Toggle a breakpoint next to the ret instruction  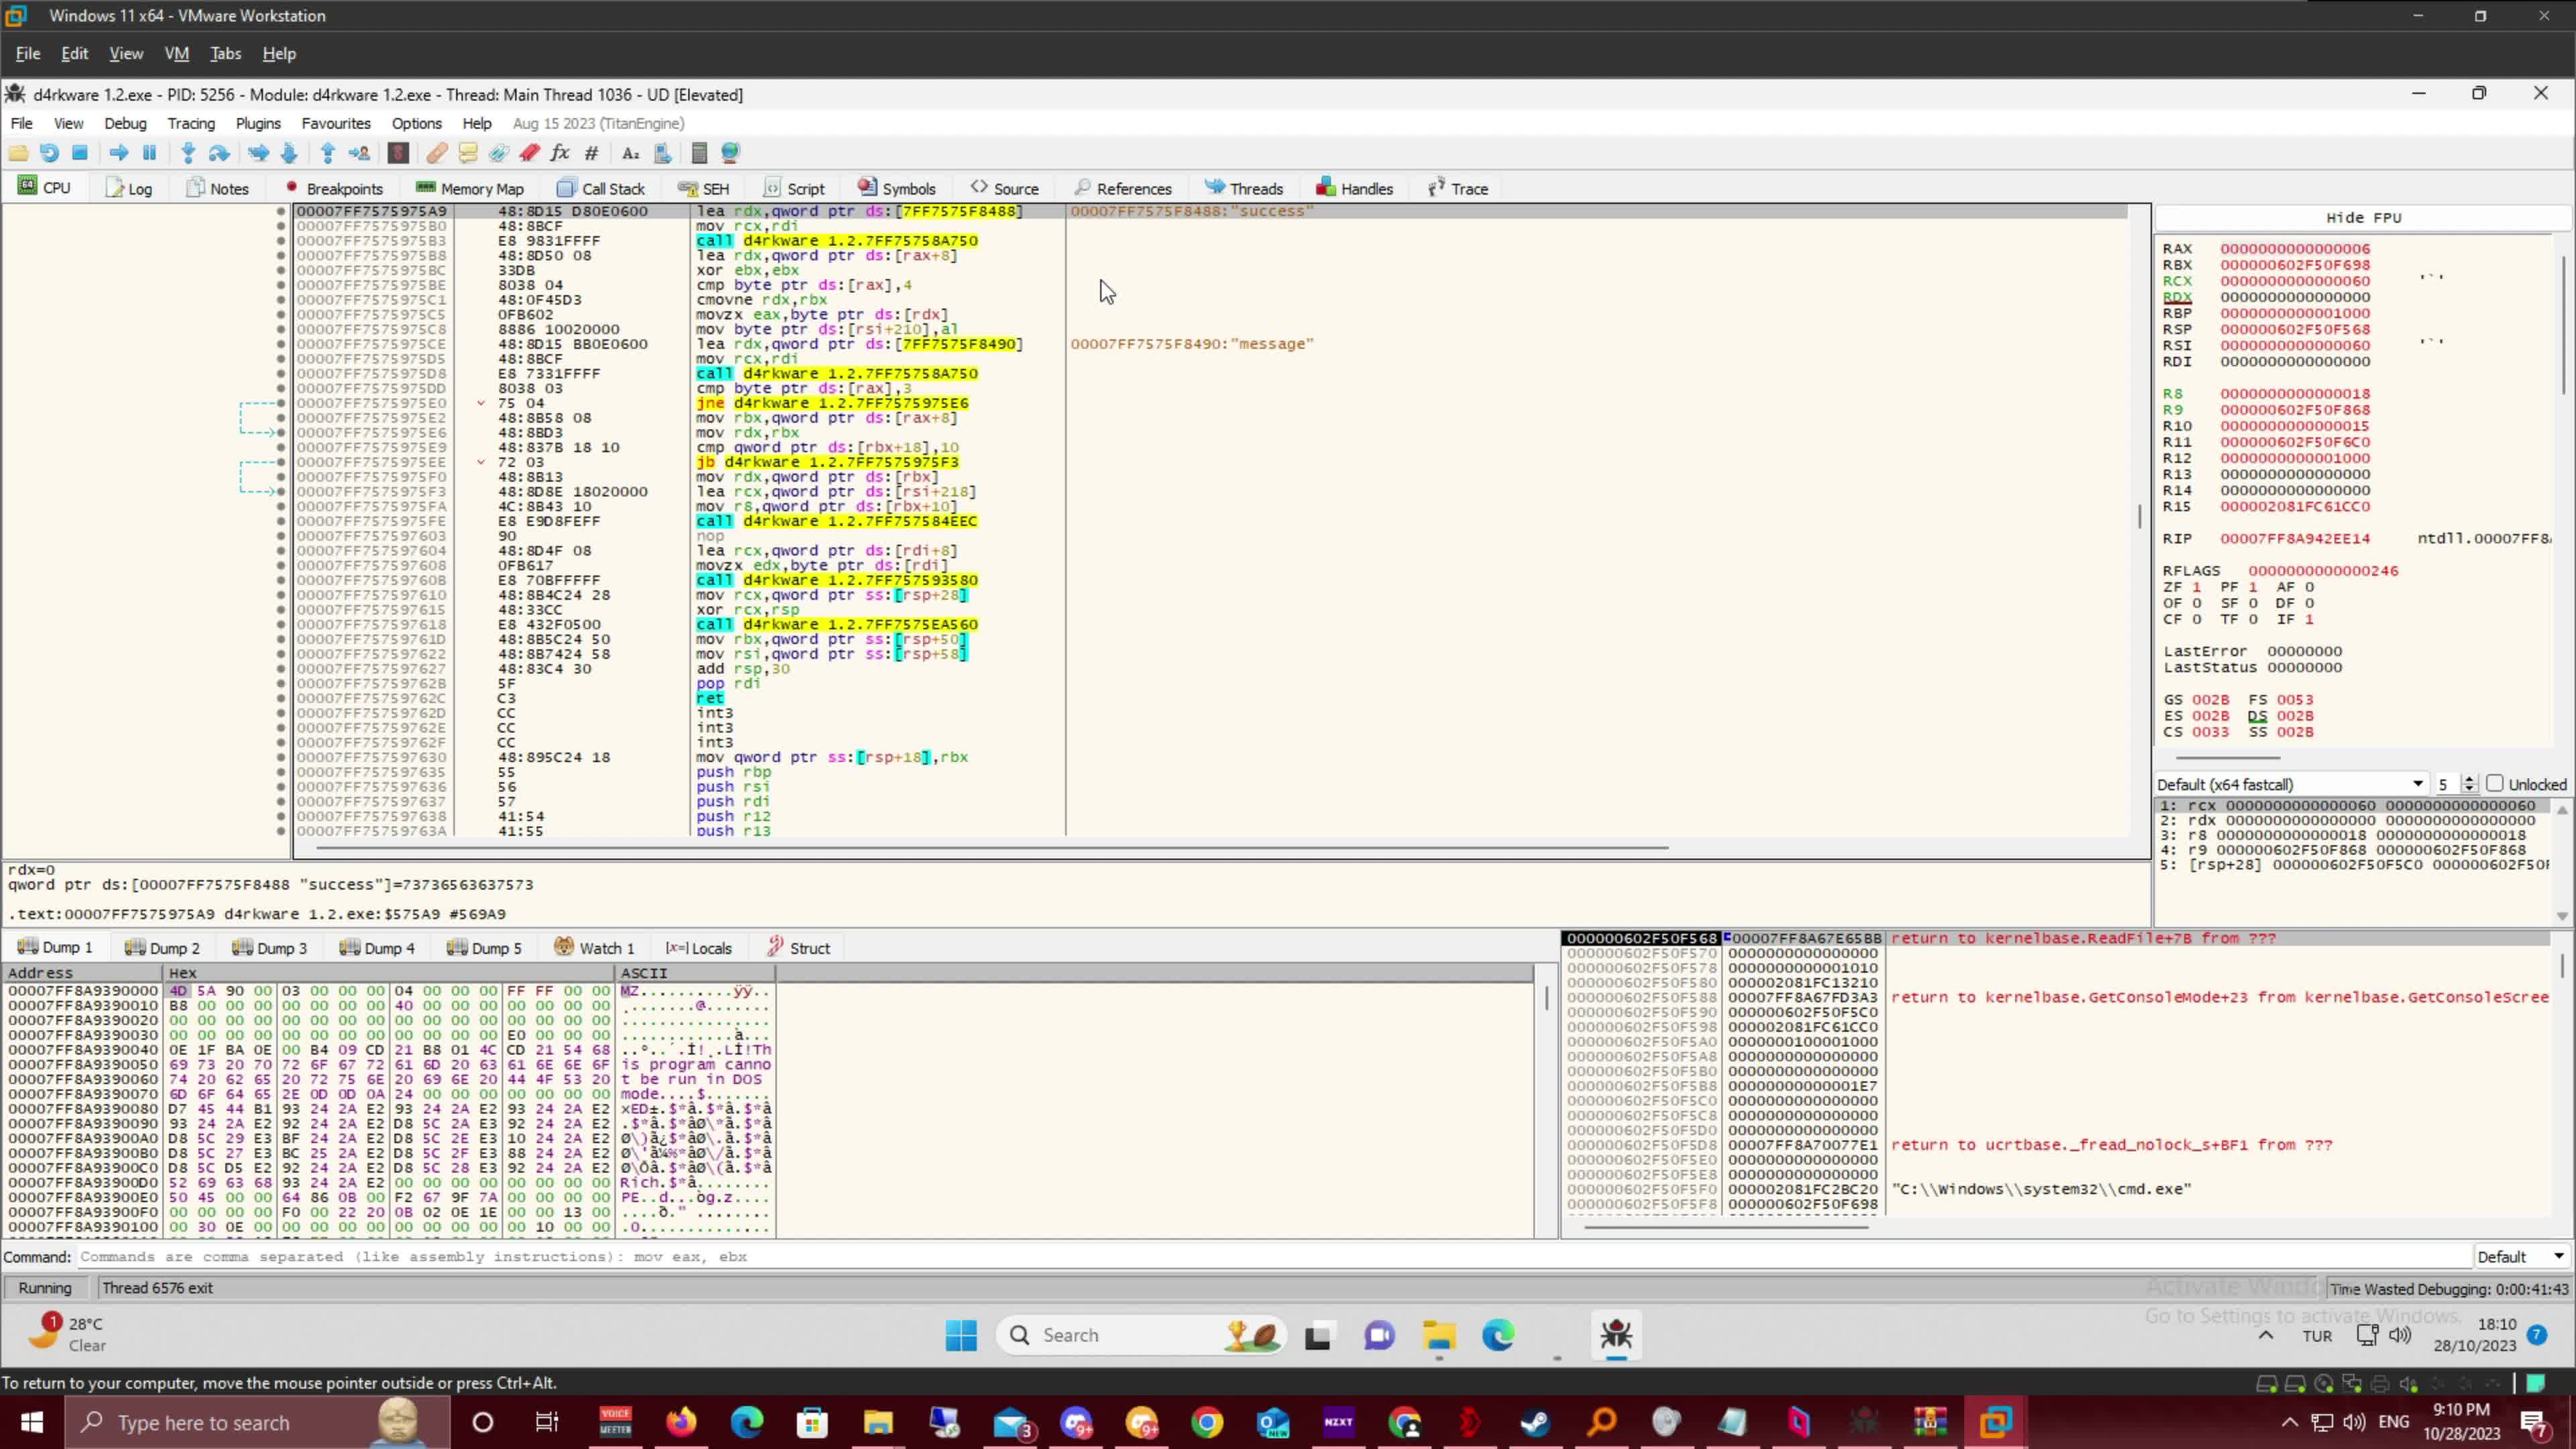[x=280, y=698]
